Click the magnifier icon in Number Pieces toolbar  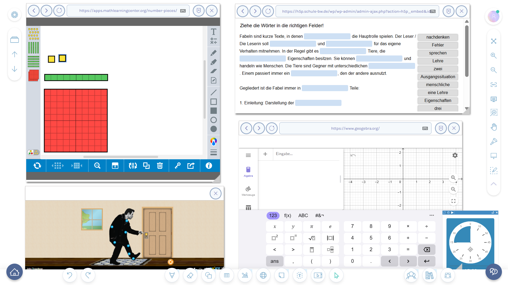tap(97, 166)
